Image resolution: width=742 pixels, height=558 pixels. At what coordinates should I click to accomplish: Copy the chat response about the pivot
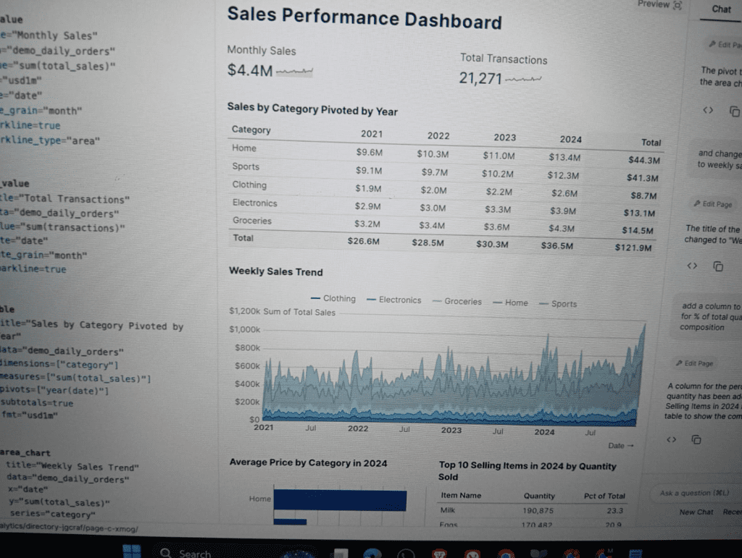(734, 111)
